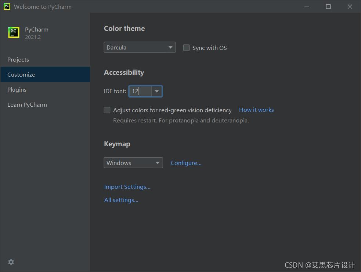Screen dimensions: 361x272
Task: Open the Darcula color theme dropdown
Action: pos(140,47)
